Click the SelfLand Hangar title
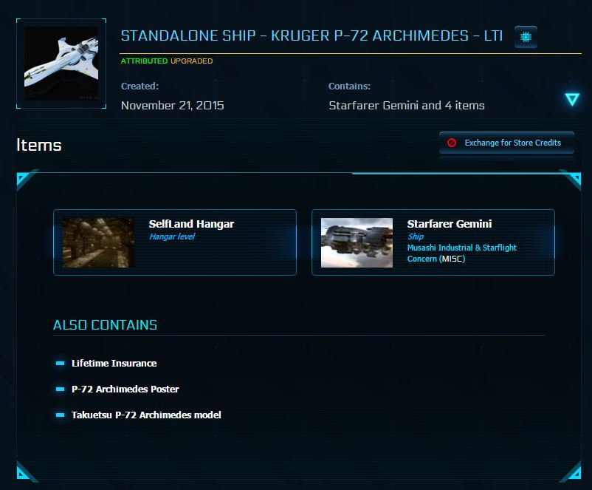Image resolution: width=592 pixels, height=490 pixels. click(191, 224)
